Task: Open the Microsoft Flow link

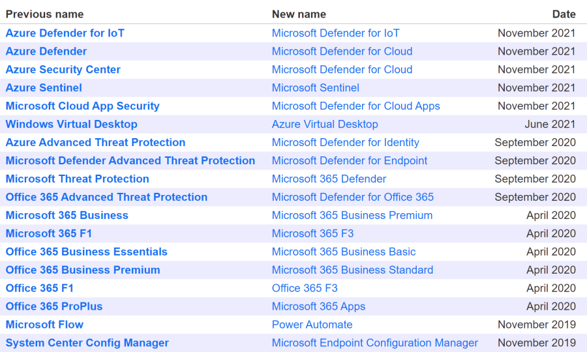Action: click(x=44, y=325)
